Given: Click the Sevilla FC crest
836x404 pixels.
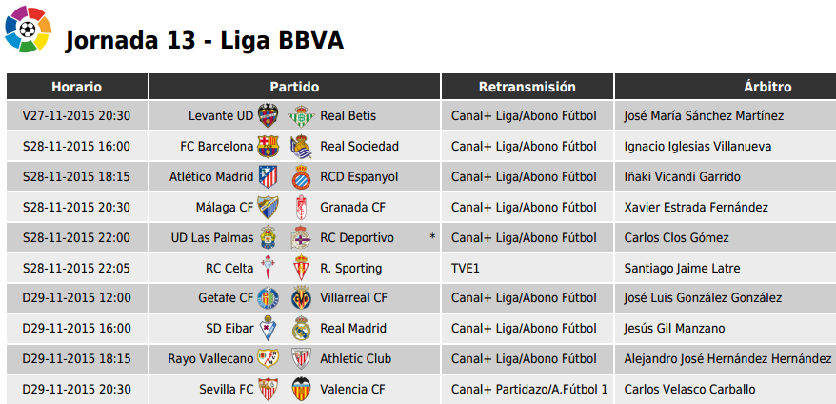Looking at the screenshot, I should (x=269, y=389).
